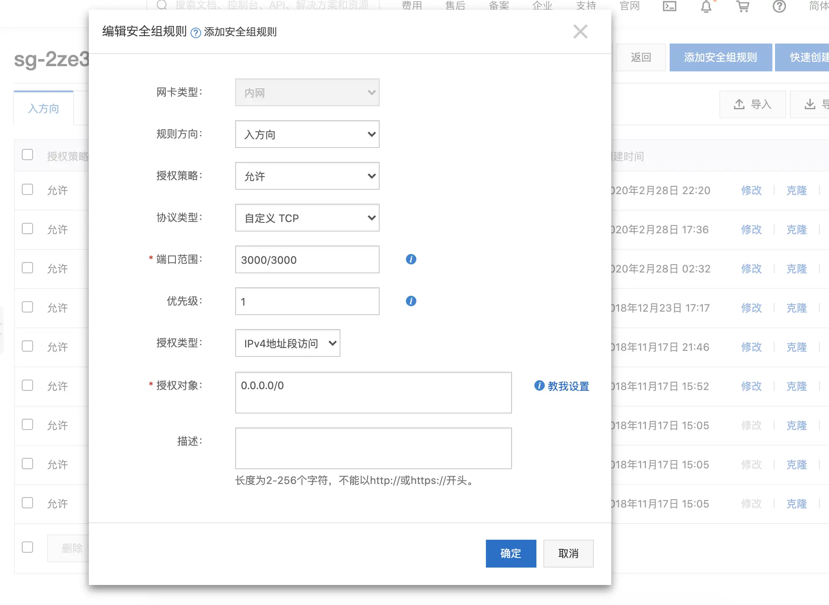
Task: Click into the 描述 description text area
Action: pos(374,448)
